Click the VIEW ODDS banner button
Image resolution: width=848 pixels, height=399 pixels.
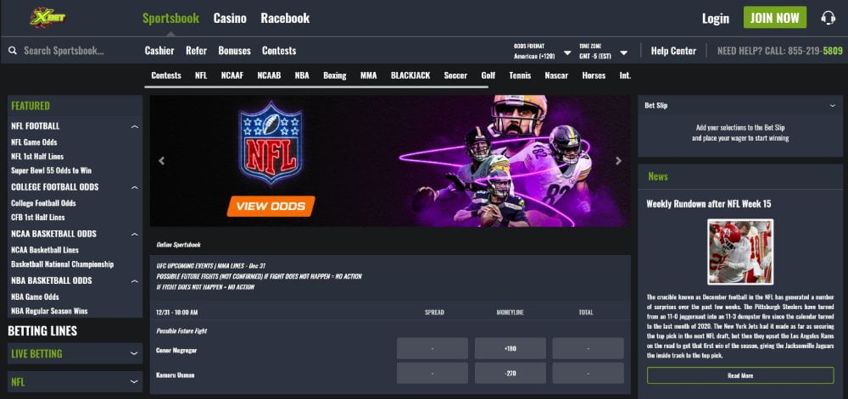[271, 206]
